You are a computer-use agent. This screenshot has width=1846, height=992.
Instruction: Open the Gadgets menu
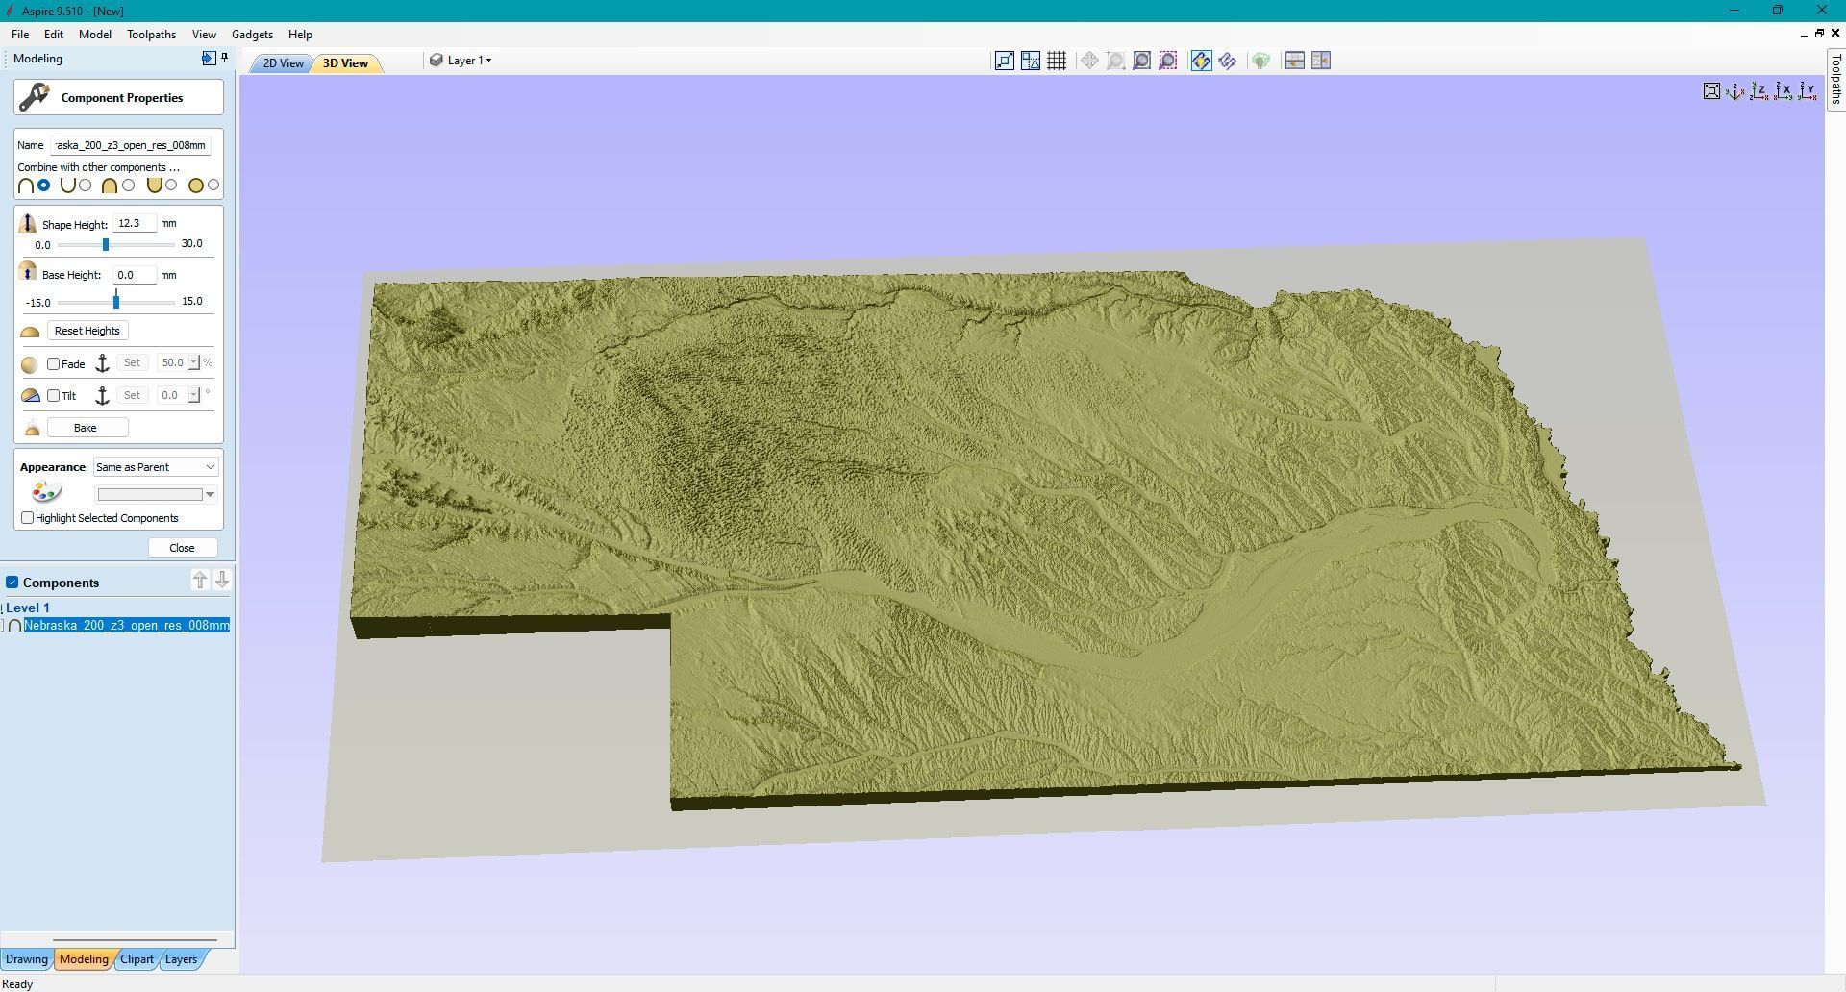[252, 35]
